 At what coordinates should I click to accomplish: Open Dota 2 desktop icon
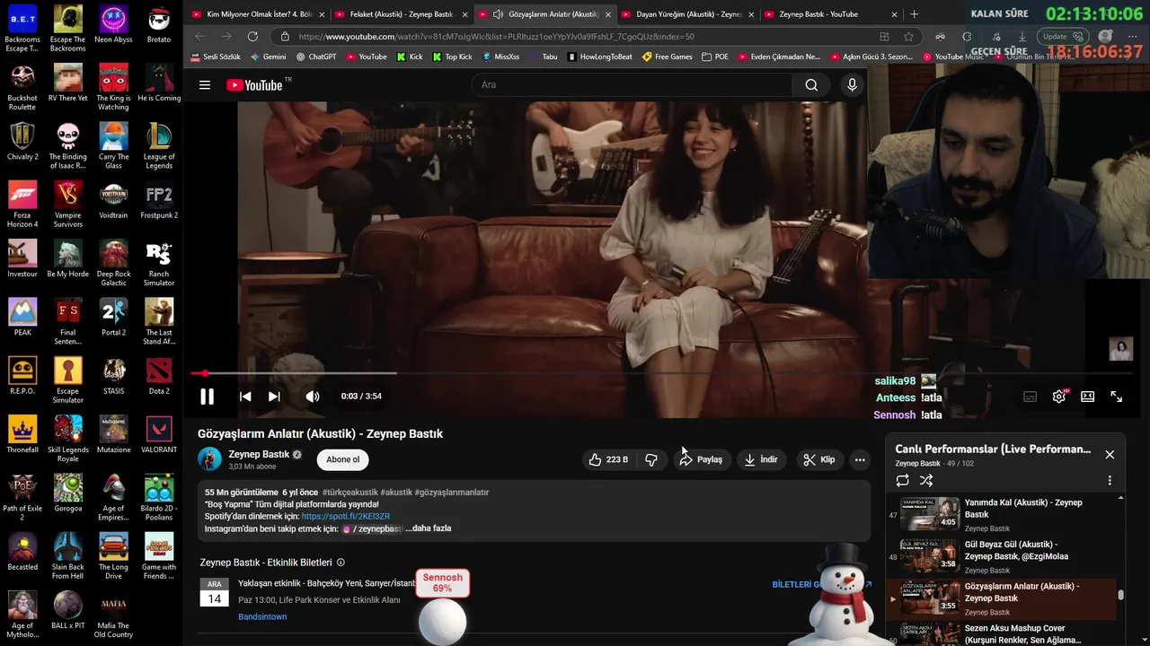159,377
